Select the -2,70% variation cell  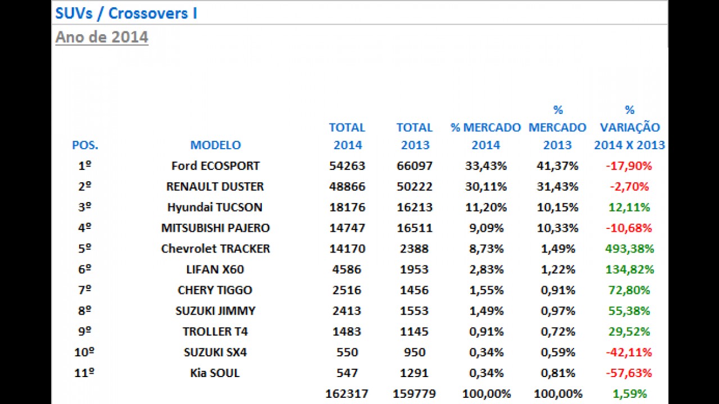pos(629,187)
